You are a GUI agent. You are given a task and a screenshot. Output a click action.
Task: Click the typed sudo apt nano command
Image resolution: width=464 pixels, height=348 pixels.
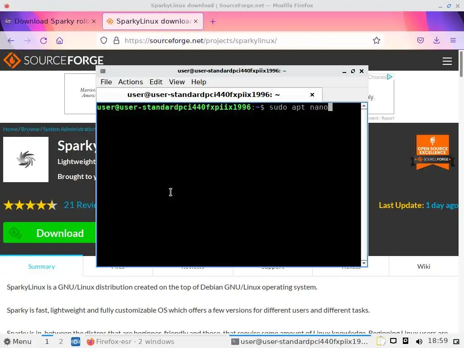(298, 107)
